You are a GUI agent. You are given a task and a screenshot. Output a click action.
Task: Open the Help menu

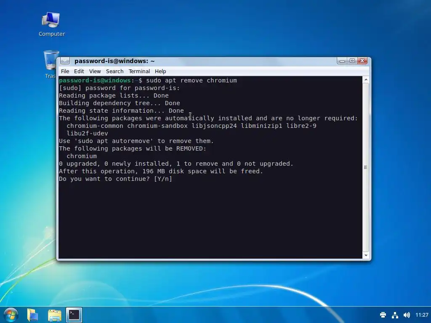pyautogui.click(x=160, y=71)
